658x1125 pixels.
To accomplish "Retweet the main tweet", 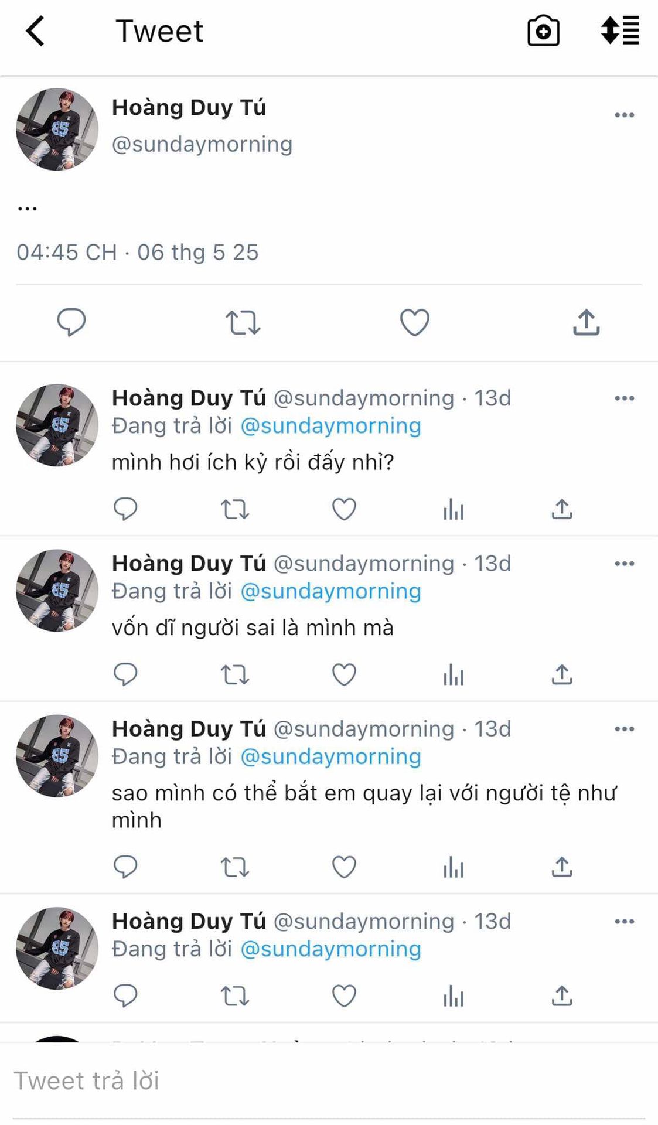I will (x=243, y=322).
